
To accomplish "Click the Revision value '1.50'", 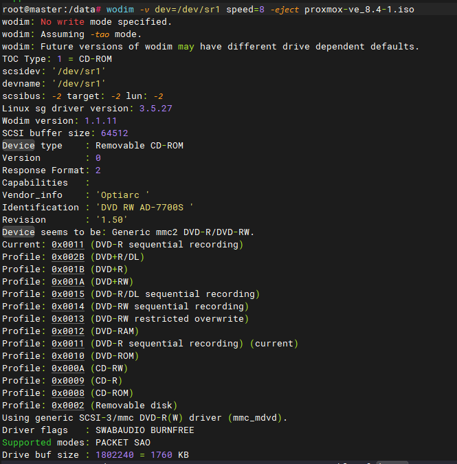I will [x=111, y=220].
